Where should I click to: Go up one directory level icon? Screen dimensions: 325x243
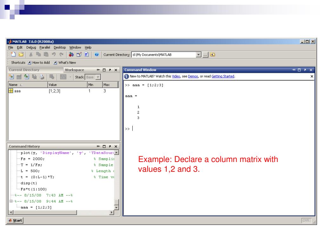[x=213, y=55]
